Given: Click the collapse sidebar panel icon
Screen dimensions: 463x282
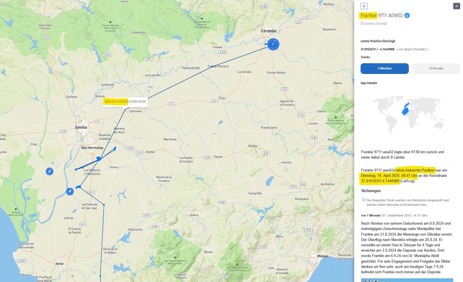Looking at the screenshot, I should click(x=364, y=6).
